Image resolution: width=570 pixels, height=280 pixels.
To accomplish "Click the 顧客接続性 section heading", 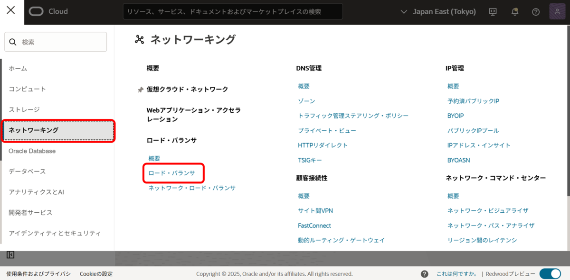I will tap(312, 178).
